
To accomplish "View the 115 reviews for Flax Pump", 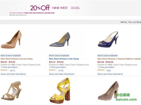I will coord(61,70).
